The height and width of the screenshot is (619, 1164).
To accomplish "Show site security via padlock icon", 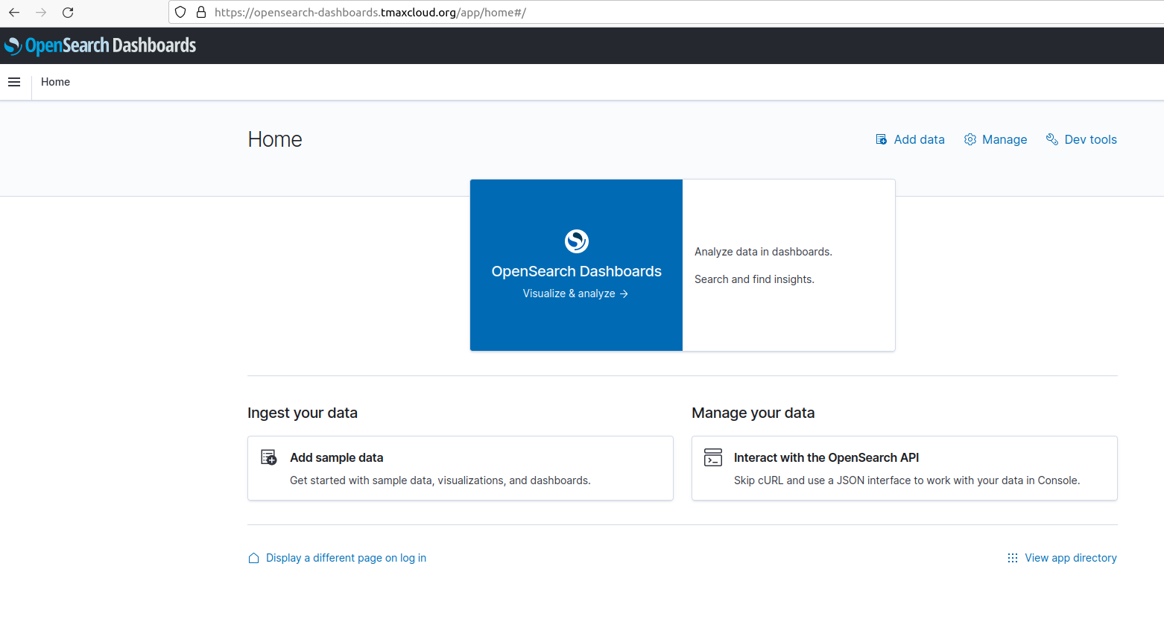I will (x=201, y=13).
